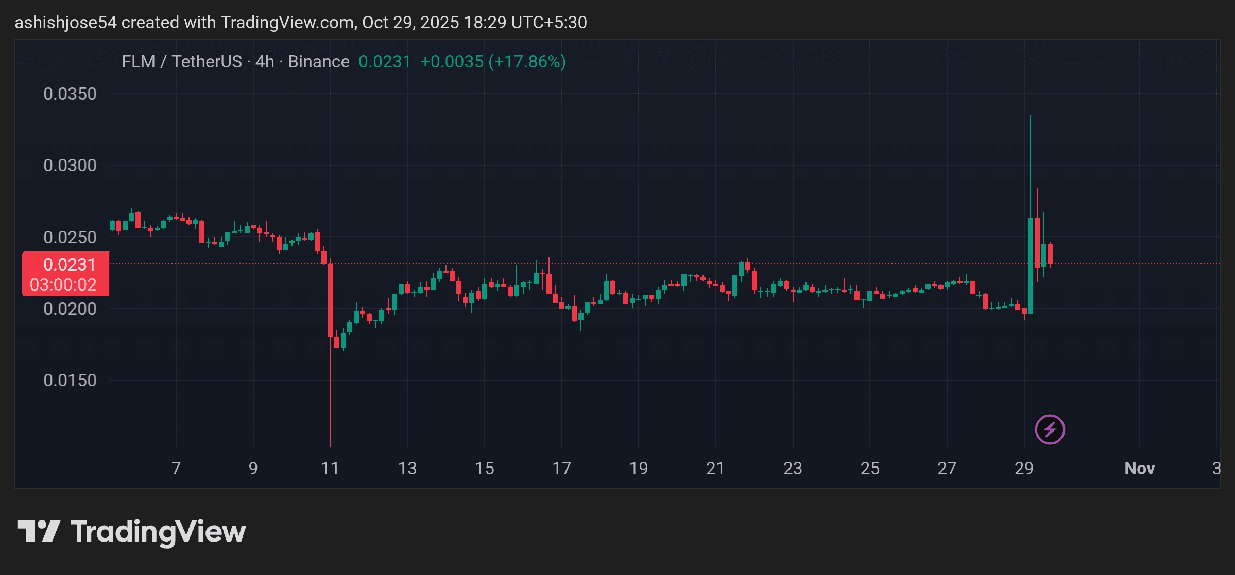Image resolution: width=1235 pixels, height=575 pixels.
Task: Click the 0.0250 price axis label
Action: [x=70, y=238]
